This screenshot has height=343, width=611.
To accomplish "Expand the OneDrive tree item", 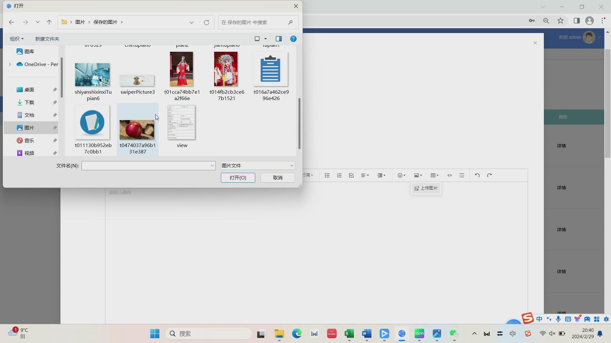I will coord(10,64).
